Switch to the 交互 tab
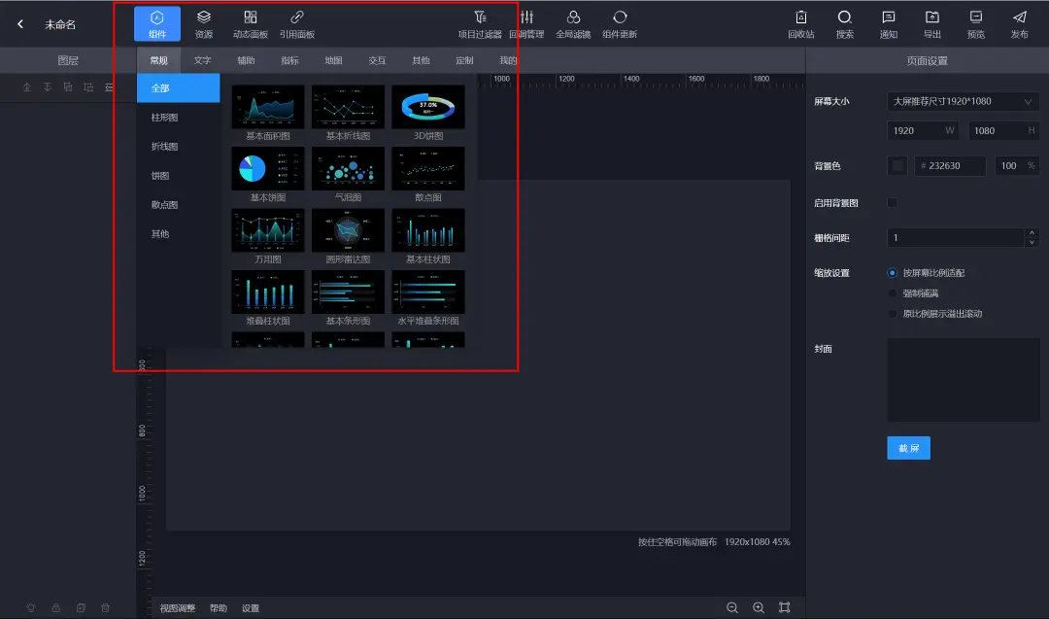Screen dimensions: 1049x619 coord(377,60)
